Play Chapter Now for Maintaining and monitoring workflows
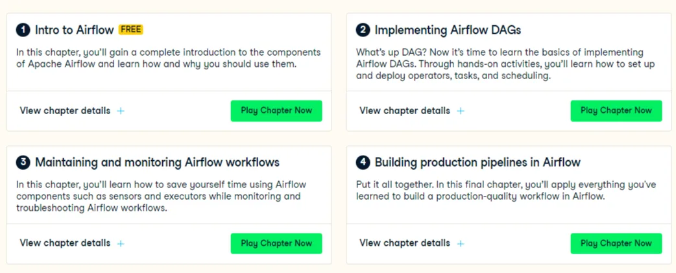The width and height of the screenshot is (676, 273). (x=276, y=243)
